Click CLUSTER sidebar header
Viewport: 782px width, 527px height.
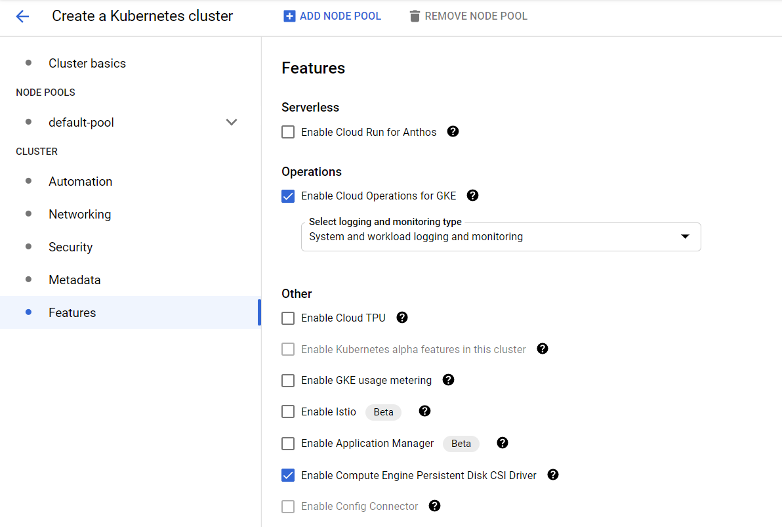[36, 151]
